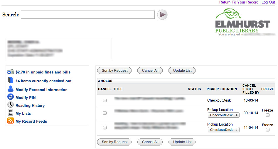The width and height of the screenshot is (278, 149).
Task: Open Modify Personal Information link
Action: tap(41, 90)
